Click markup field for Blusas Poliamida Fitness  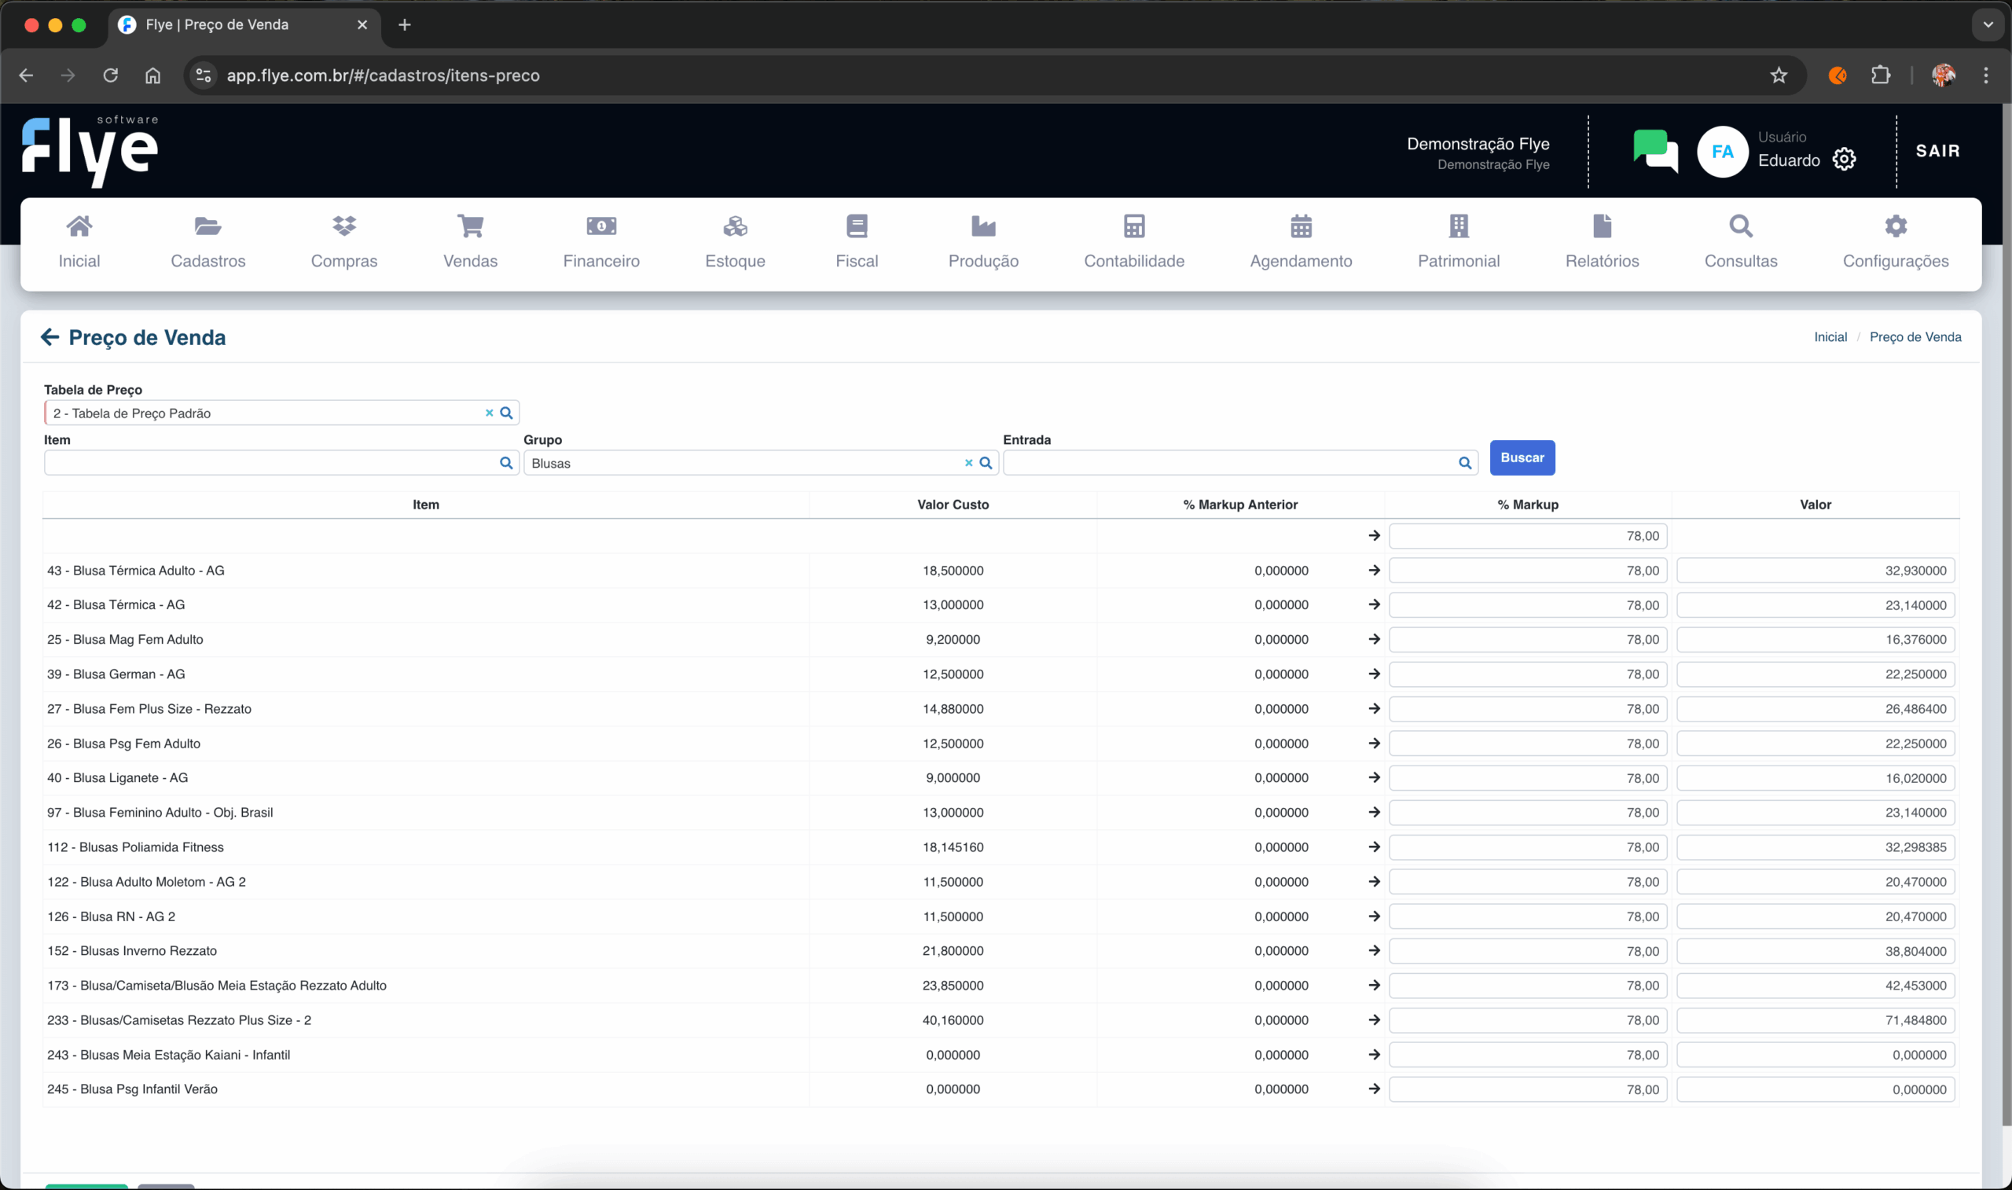(1527, 847)
